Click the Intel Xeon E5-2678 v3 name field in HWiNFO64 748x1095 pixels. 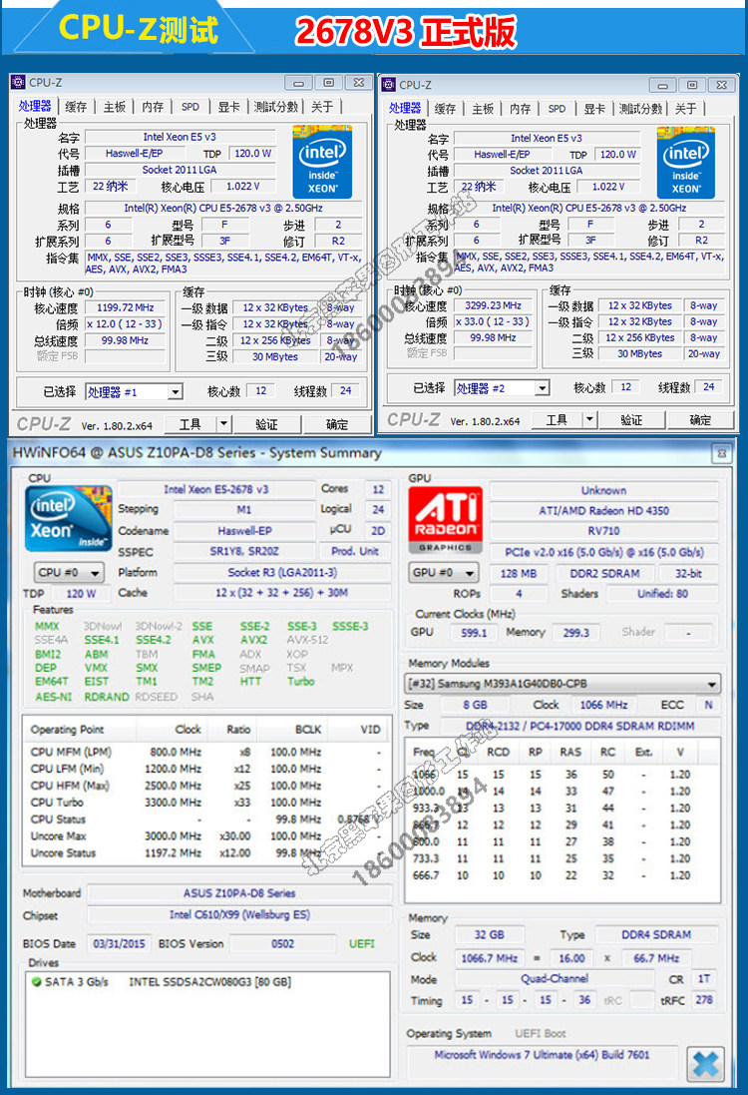[216, 489]
